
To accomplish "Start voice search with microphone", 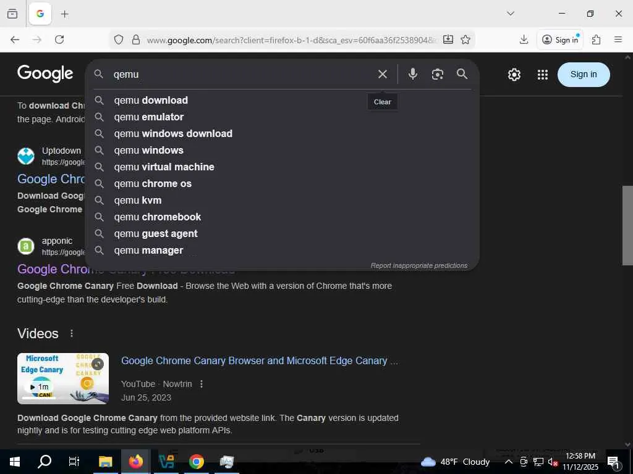I will coord(412,74).
